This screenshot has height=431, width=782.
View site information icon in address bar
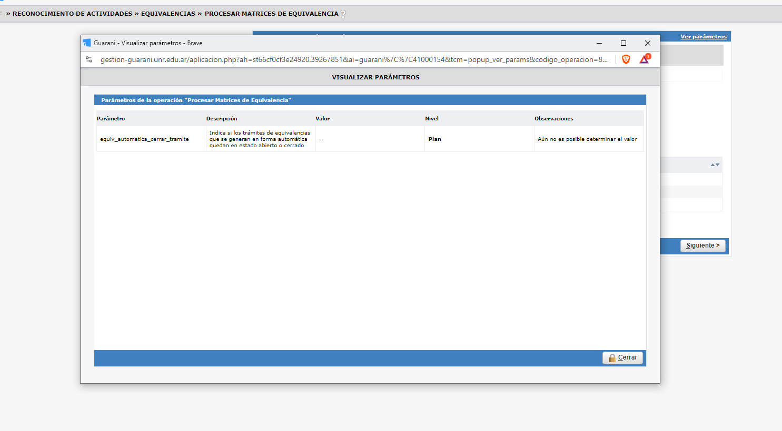pyautogui.click(x=89, y=59)
